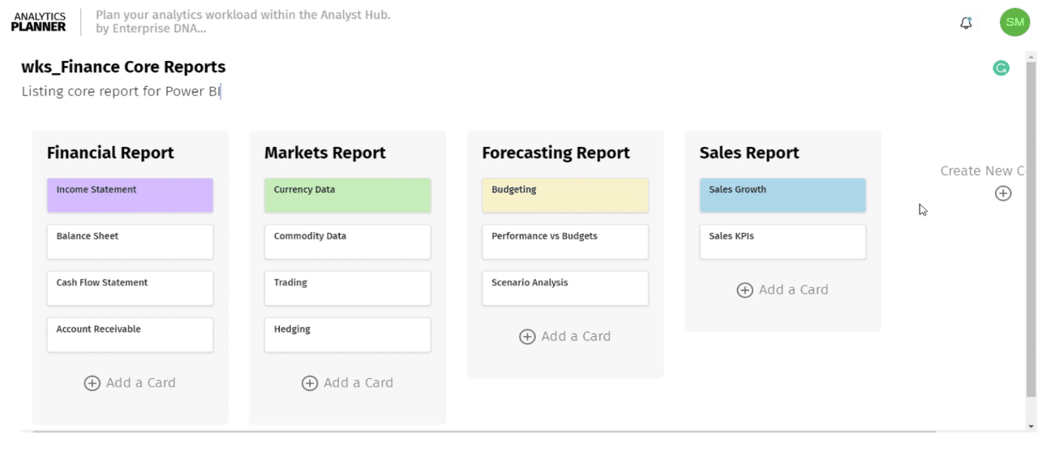Click plus icon under Forecasting Report
This screenshot has width=1051, height=452.
point(527,337)
